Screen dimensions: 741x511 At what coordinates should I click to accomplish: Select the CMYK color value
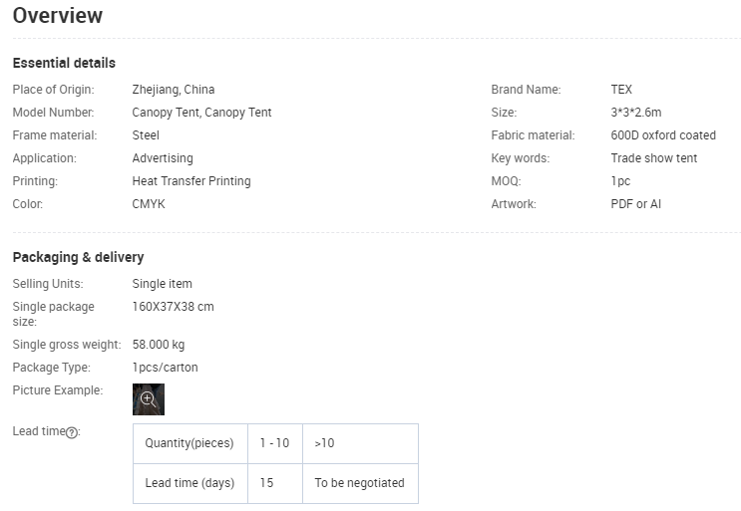pyautogui.click(x=149, y=204)
